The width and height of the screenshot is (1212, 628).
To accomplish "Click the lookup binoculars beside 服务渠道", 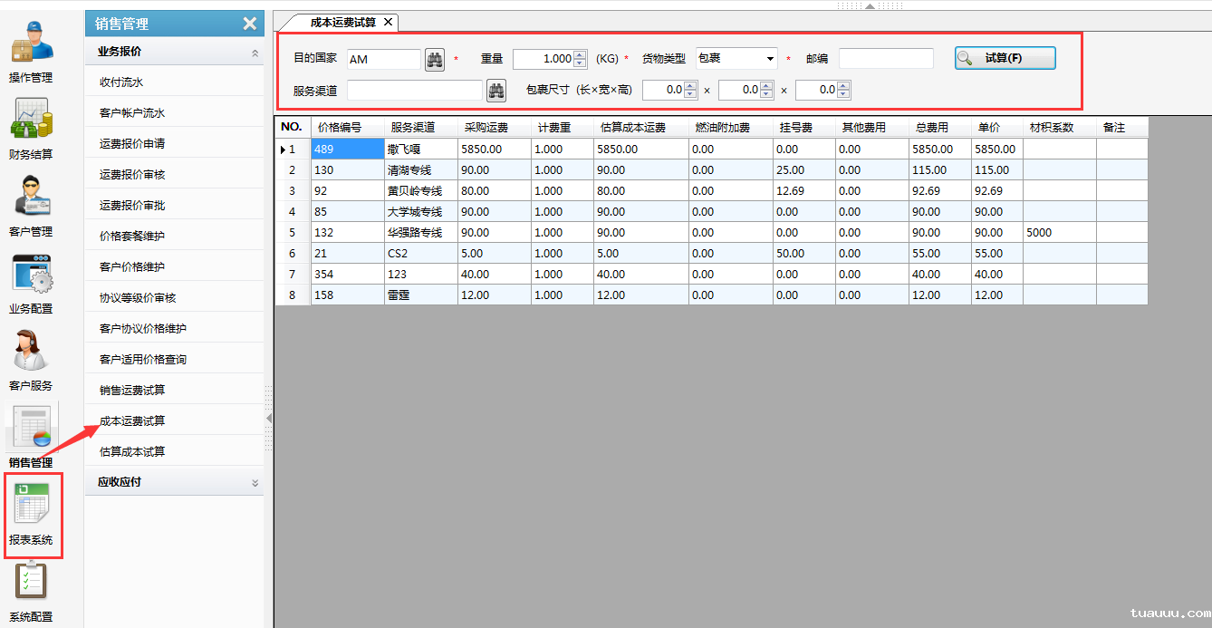I will click(496, 90).
